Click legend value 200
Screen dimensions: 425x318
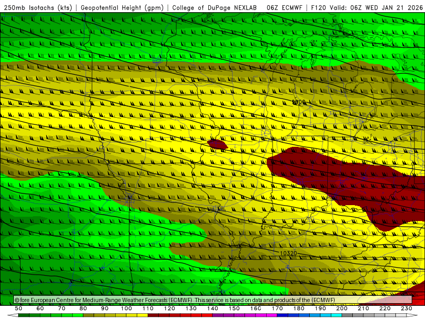pyautogui.click(x=342, y=308)
